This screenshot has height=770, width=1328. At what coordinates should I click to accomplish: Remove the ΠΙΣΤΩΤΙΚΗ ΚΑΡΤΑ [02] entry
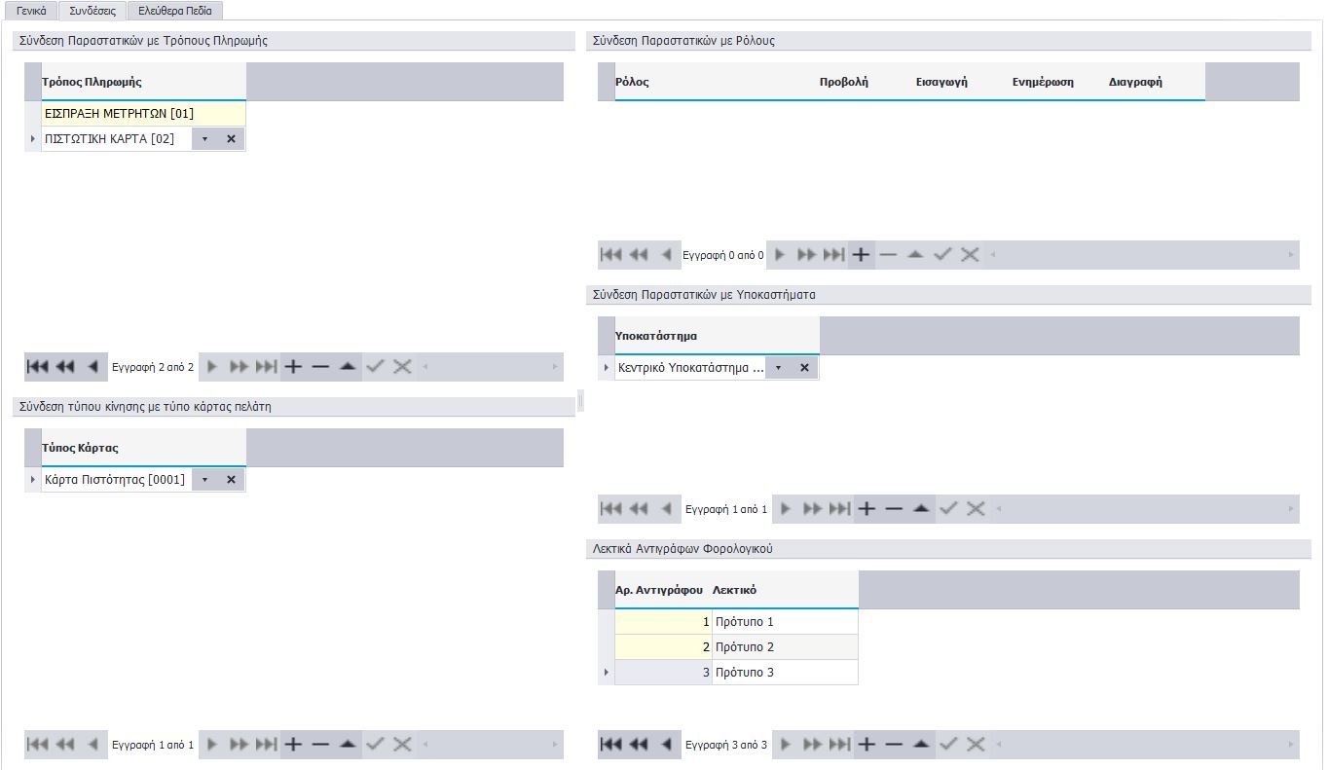click(x=231, y=139)
